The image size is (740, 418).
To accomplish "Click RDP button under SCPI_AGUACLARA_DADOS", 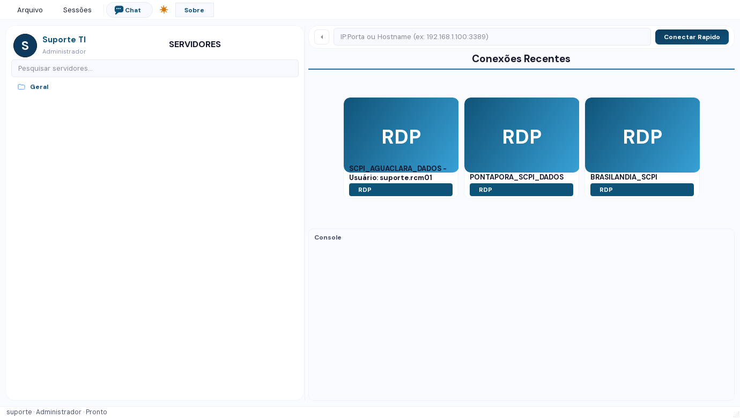I will click(x=401, y=190).
